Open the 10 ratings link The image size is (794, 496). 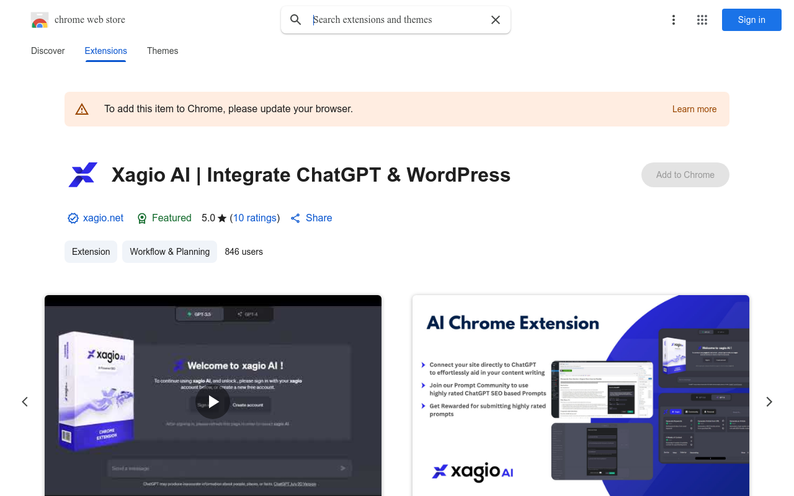tap(255, 218)
